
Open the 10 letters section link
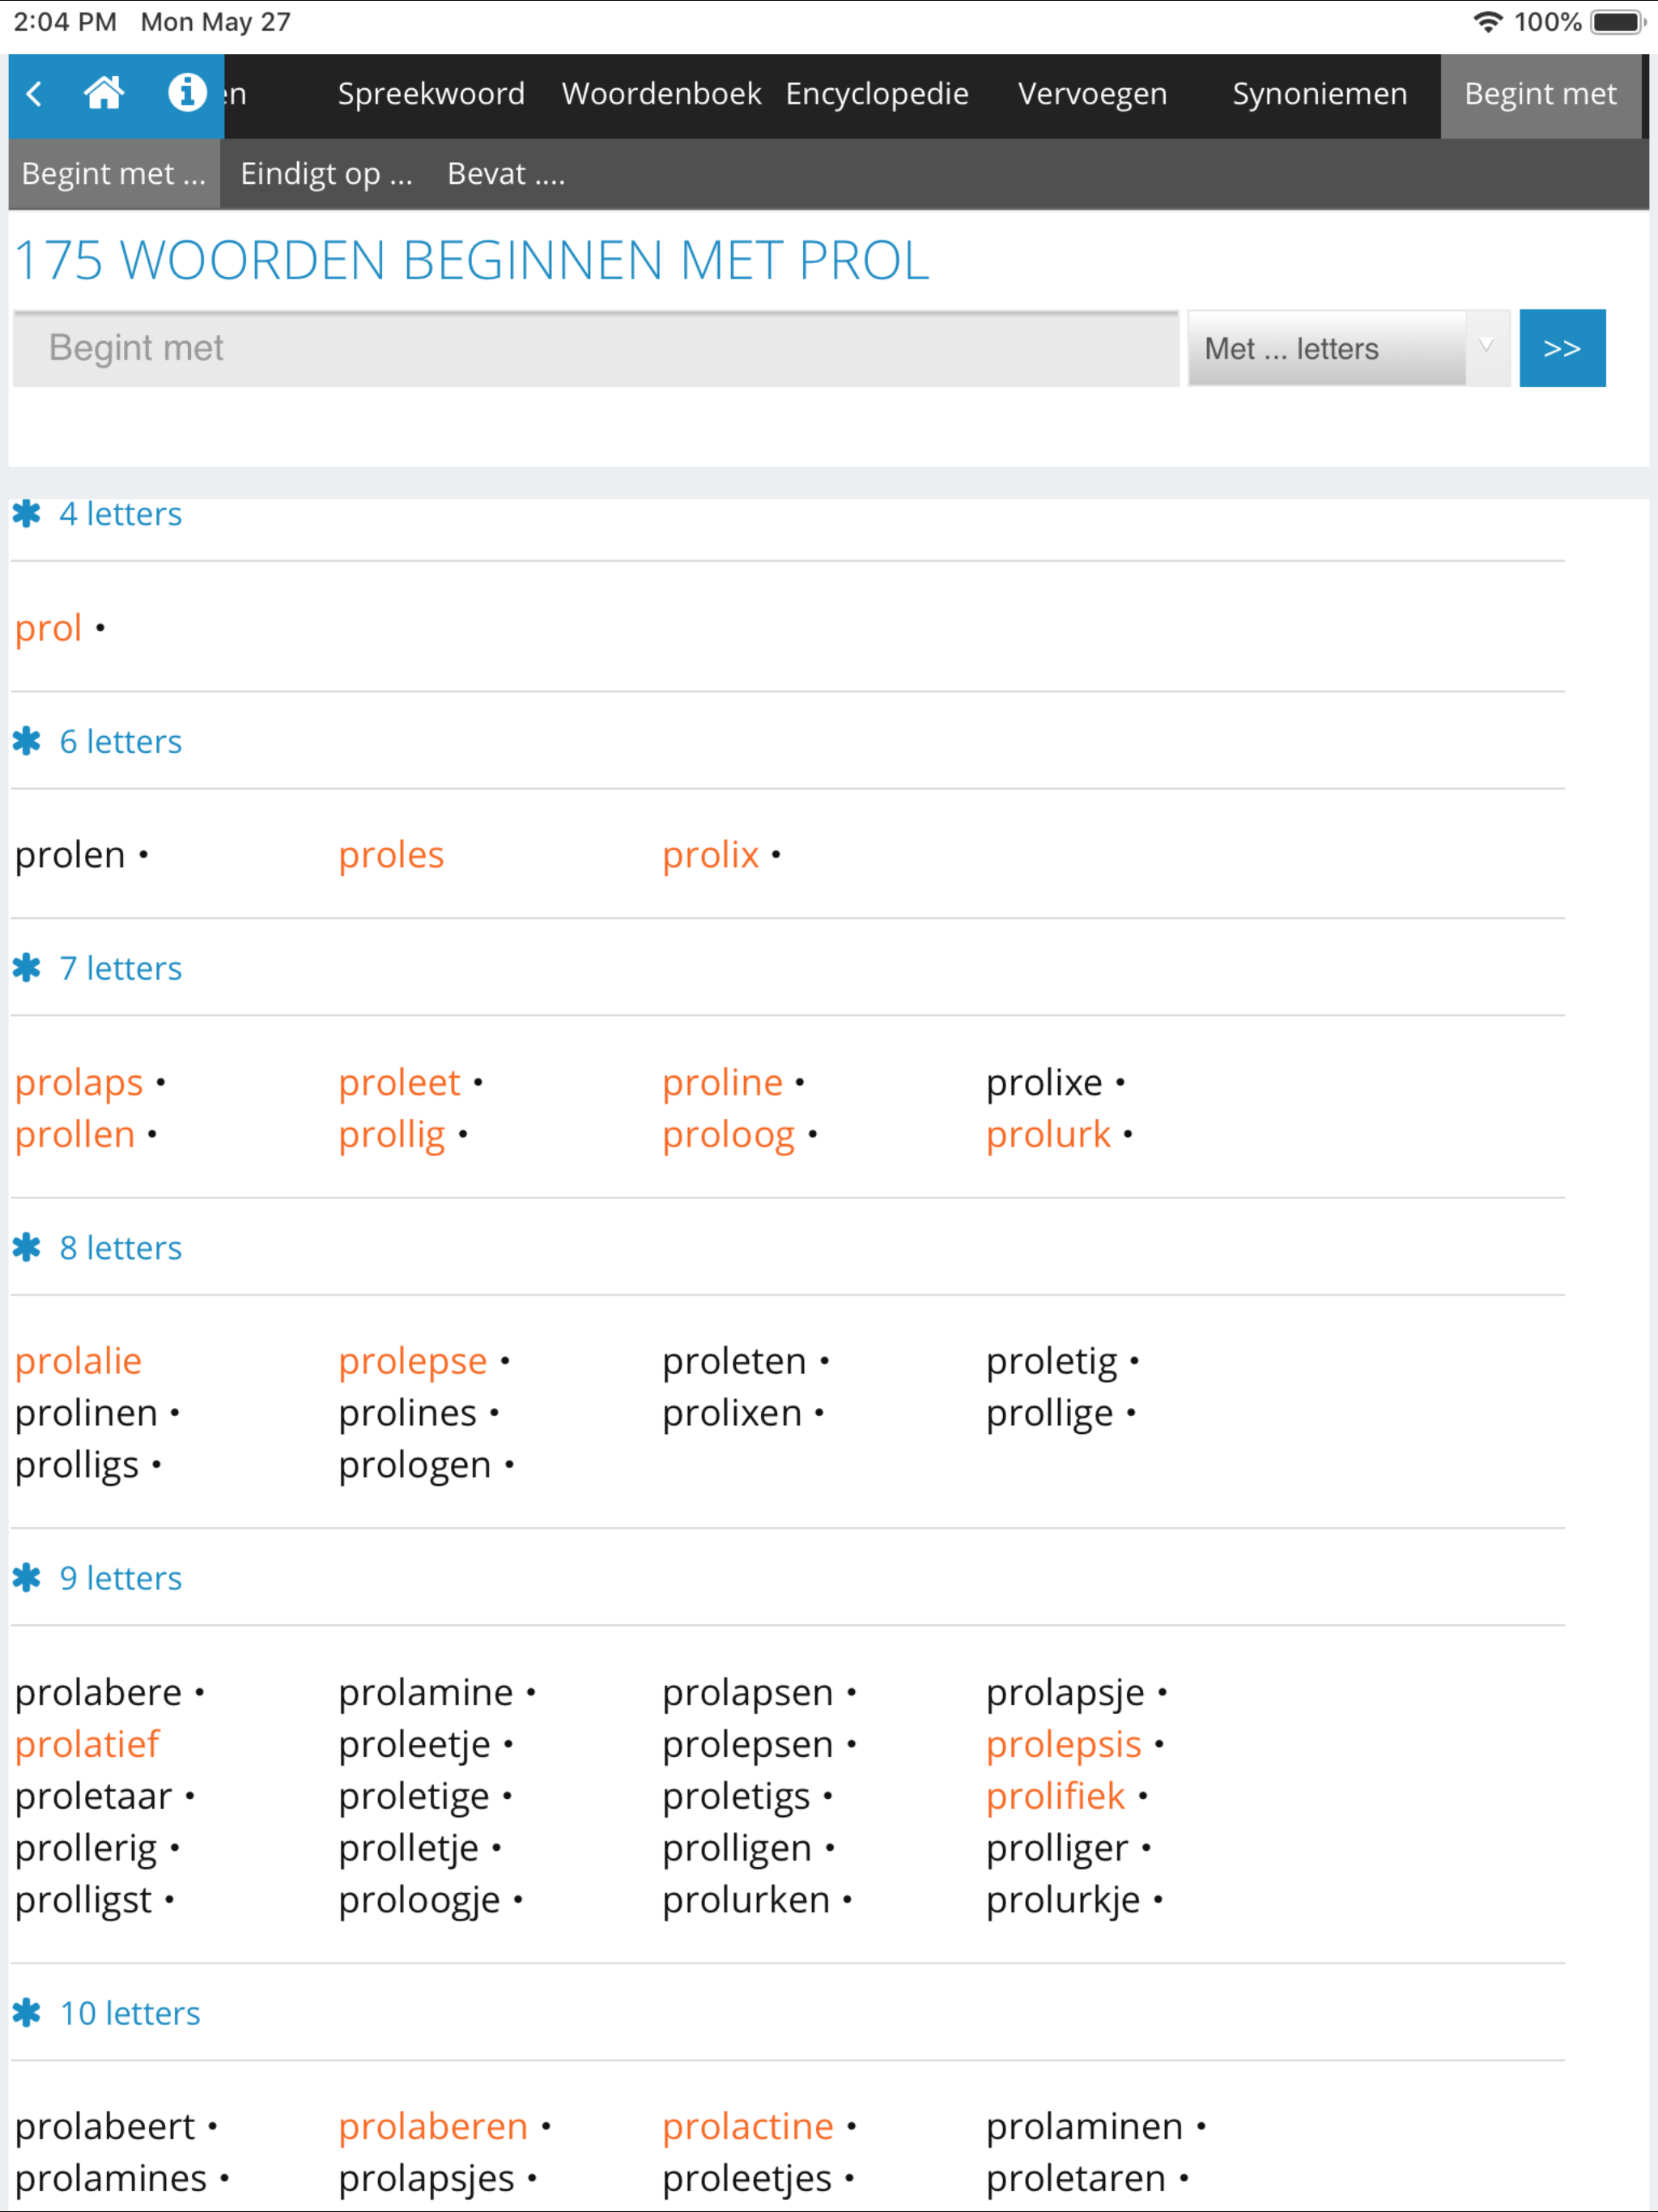click(x=130, y=2012)
